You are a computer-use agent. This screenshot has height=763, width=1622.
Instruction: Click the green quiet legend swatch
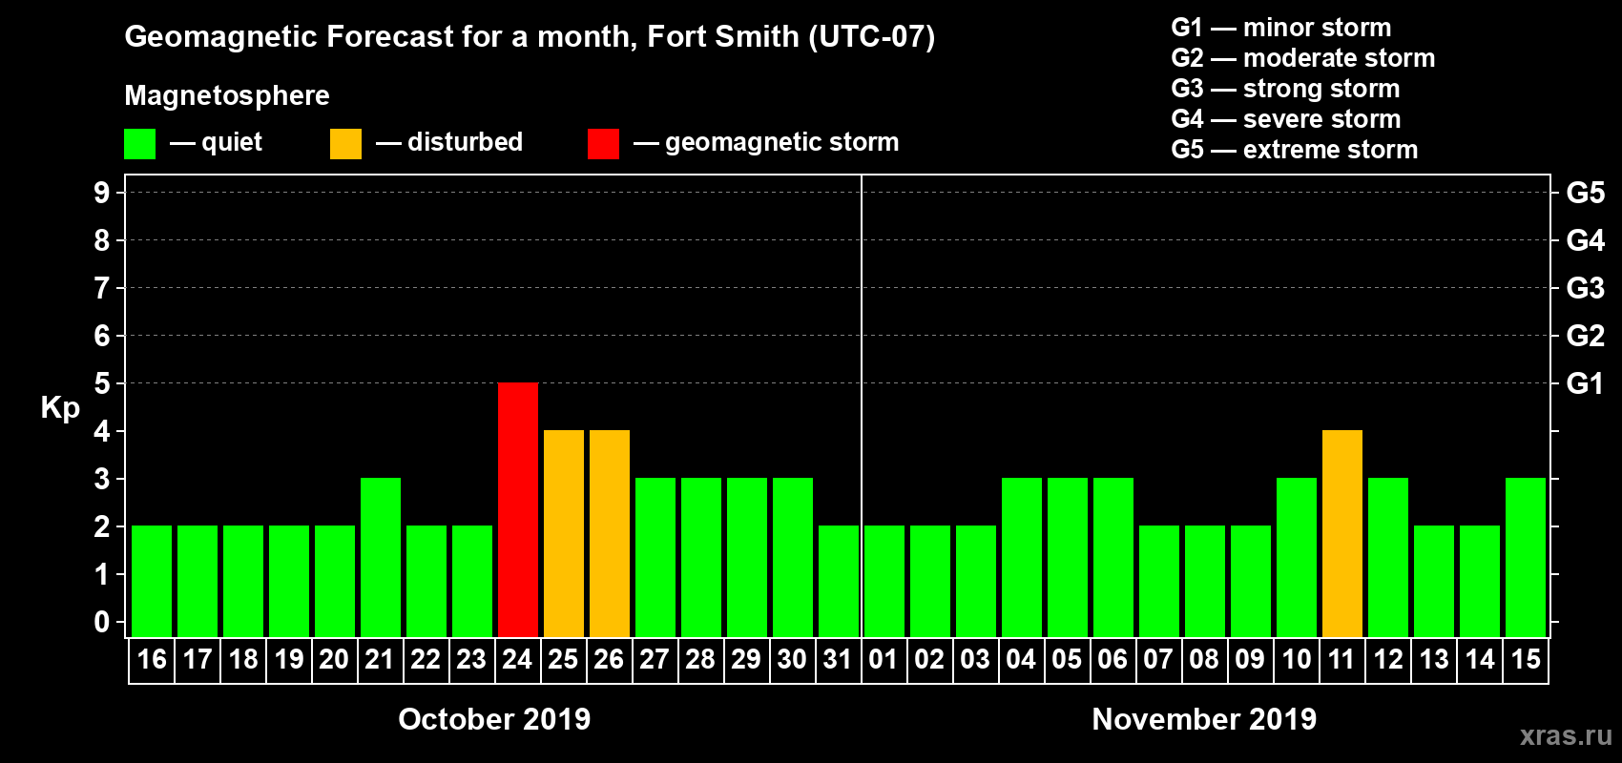[x=139, y=144]
